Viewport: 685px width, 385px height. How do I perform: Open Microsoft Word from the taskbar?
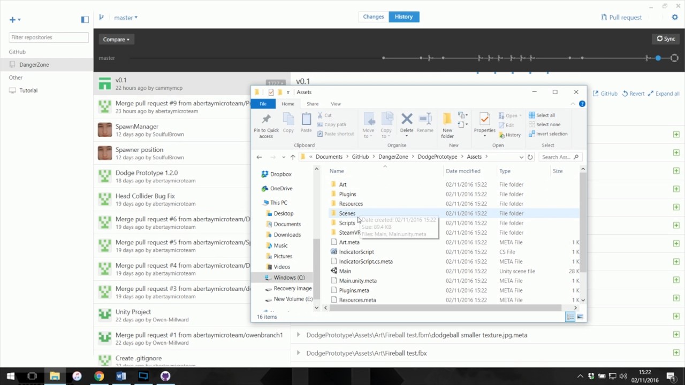(121, 376)
